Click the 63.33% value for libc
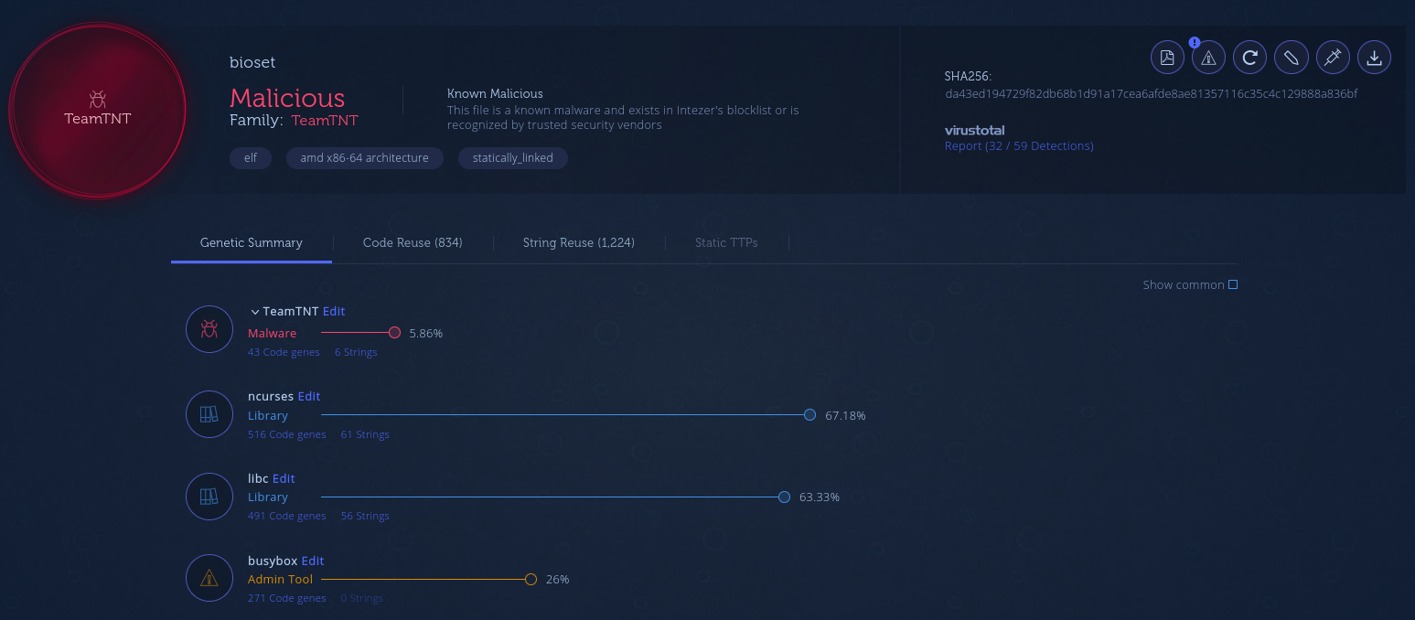 click(820, 497)
